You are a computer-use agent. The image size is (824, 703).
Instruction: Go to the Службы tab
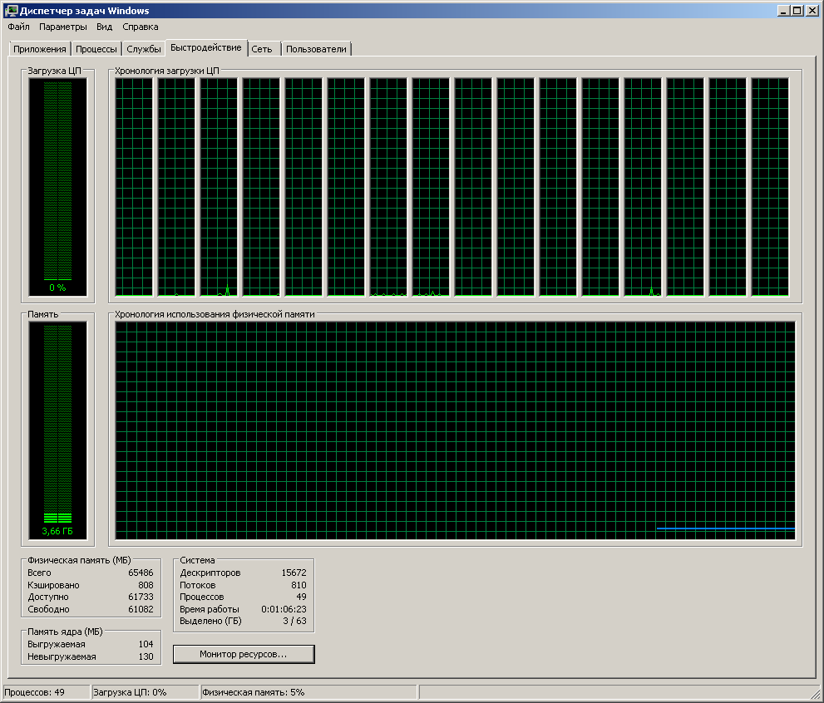point(144,49)
